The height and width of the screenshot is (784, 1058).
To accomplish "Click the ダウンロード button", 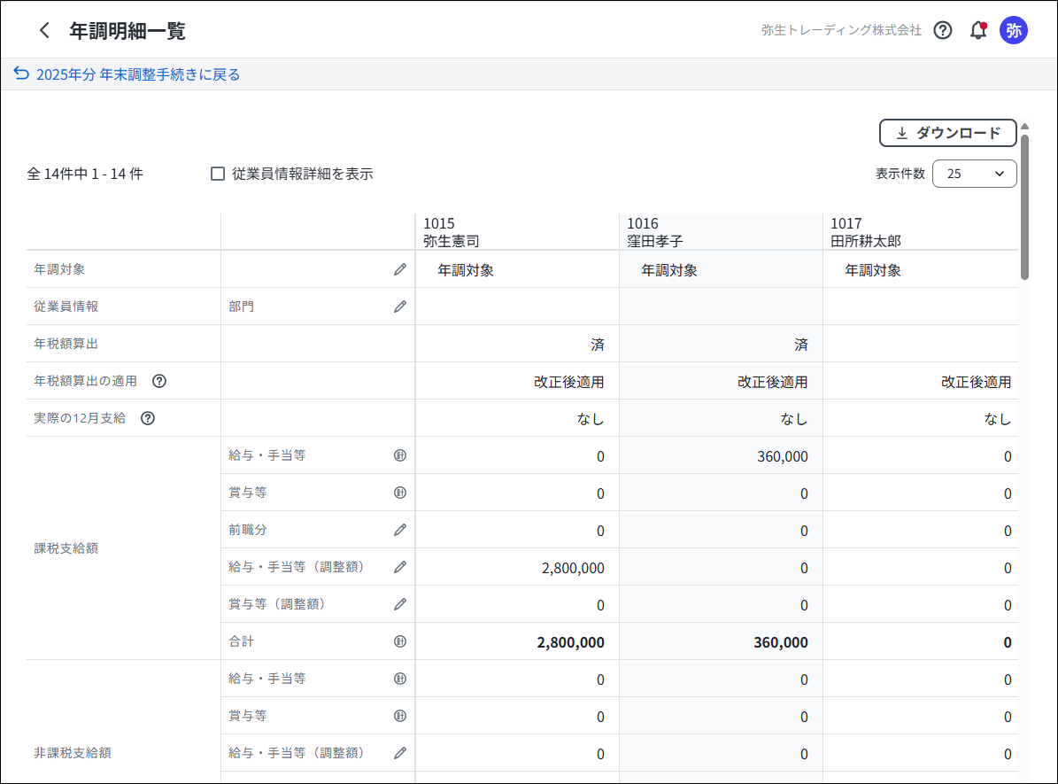I will point(947,133).
